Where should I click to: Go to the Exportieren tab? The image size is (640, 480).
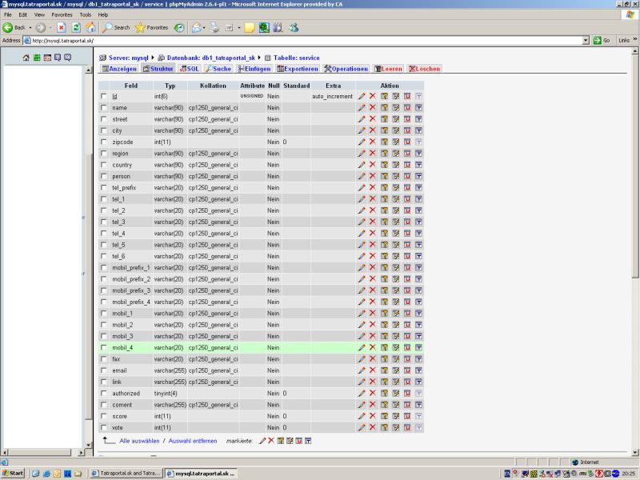(298, 69)
